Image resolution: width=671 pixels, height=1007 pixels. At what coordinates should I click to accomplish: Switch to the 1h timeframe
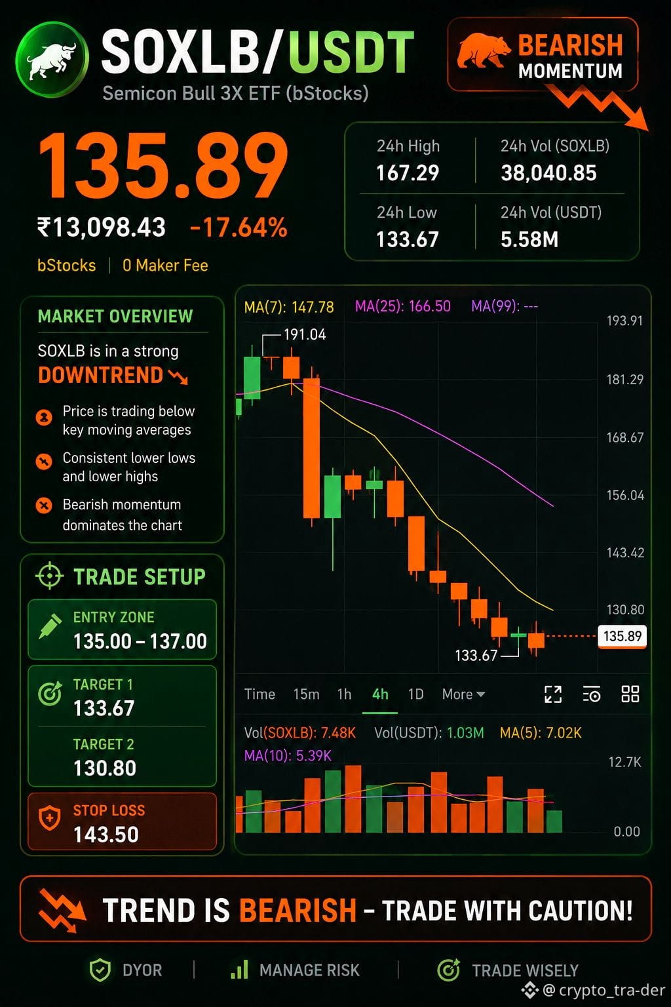tap(344, 694)
